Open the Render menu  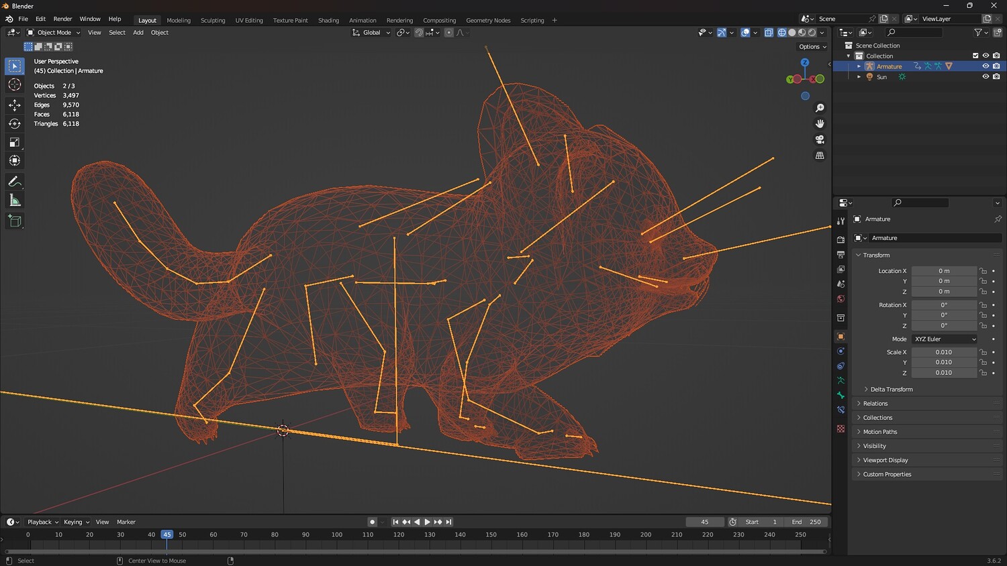click(62, 19)
